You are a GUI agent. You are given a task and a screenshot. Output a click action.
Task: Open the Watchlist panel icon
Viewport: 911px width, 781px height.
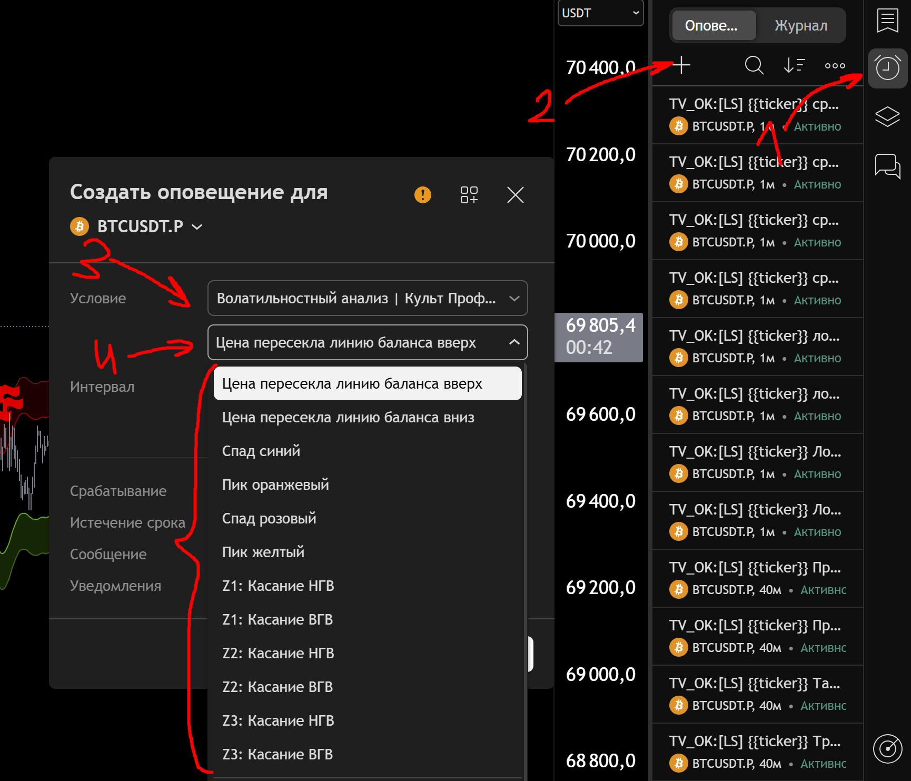(887, 21)
